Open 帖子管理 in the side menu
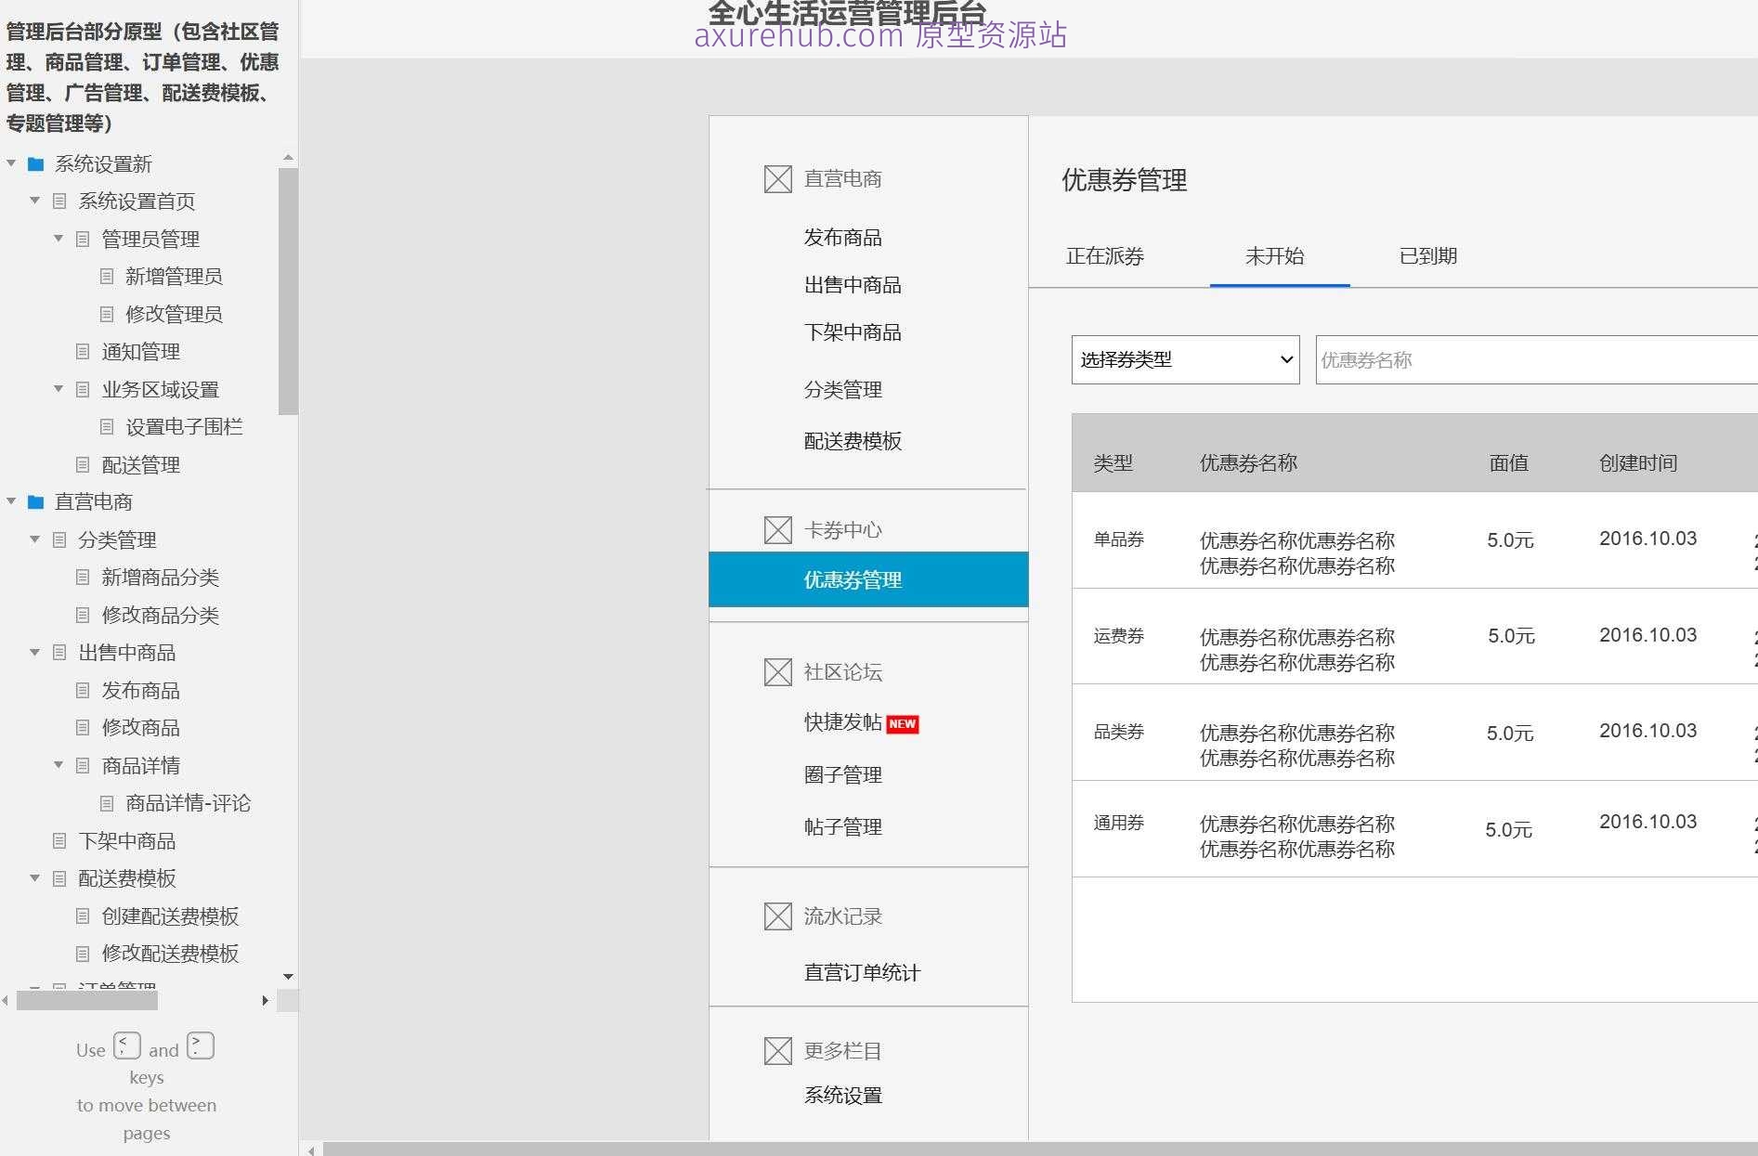The image size is (1758, 1156). point(842,826)
